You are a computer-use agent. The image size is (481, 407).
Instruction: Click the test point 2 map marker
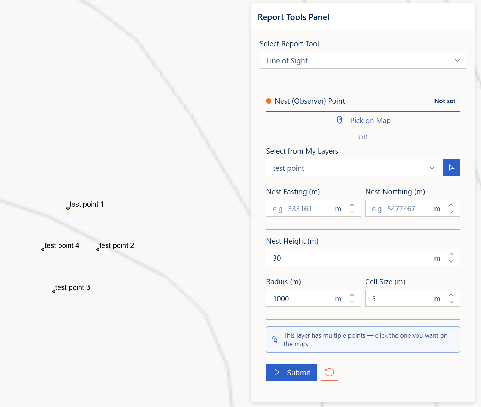(98, 249)
